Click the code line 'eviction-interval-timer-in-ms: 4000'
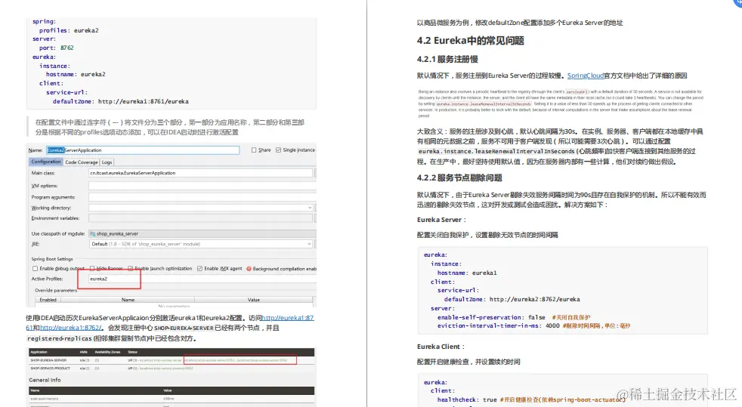The height and width of the screenshot is (407, 742). pos(499,325)
